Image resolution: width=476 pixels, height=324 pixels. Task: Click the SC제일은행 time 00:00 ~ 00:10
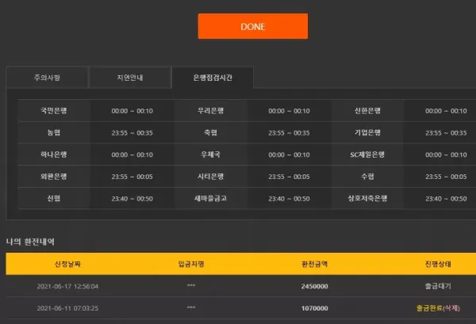[446, 154]
